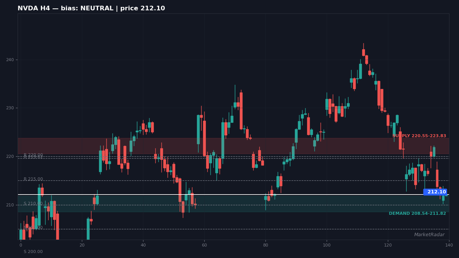Click the 220 price axis label

point(10,157)
